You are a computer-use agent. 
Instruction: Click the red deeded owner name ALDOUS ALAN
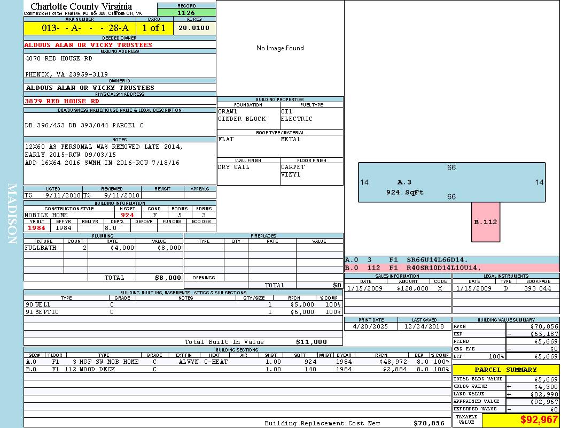[88, 45]
